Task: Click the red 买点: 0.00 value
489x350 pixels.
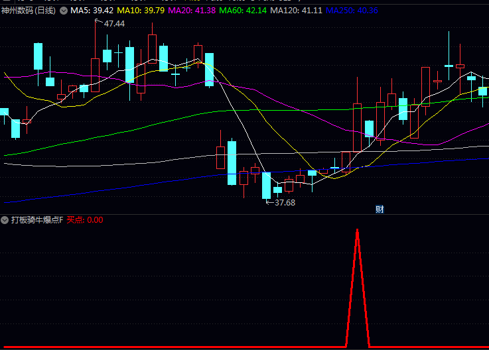Action: [x=85, y=219]
